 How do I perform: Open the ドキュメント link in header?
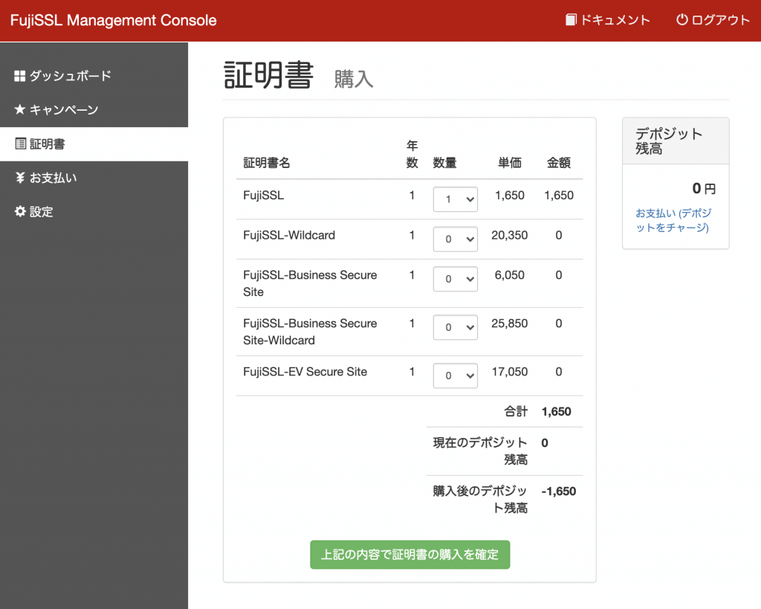(x=608, y=20)
